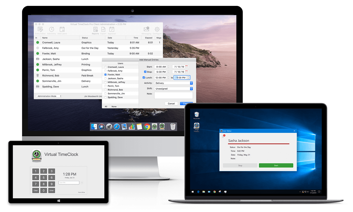353x212 pixels.
Task: Sort the list by the Name column header
Action: click(60, 38)
